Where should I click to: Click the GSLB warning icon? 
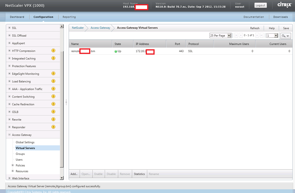point(53,112)
